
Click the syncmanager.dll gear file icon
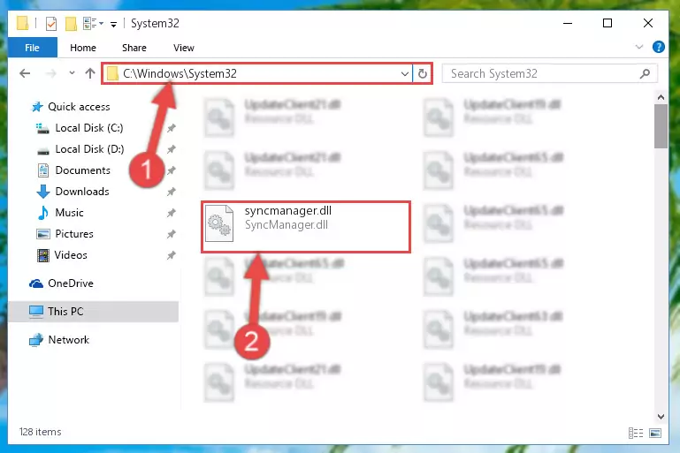219,223
